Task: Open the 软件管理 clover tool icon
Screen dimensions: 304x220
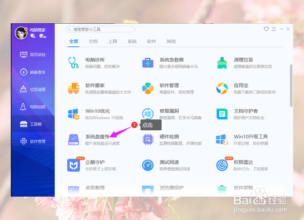Action: pos(148,88)
